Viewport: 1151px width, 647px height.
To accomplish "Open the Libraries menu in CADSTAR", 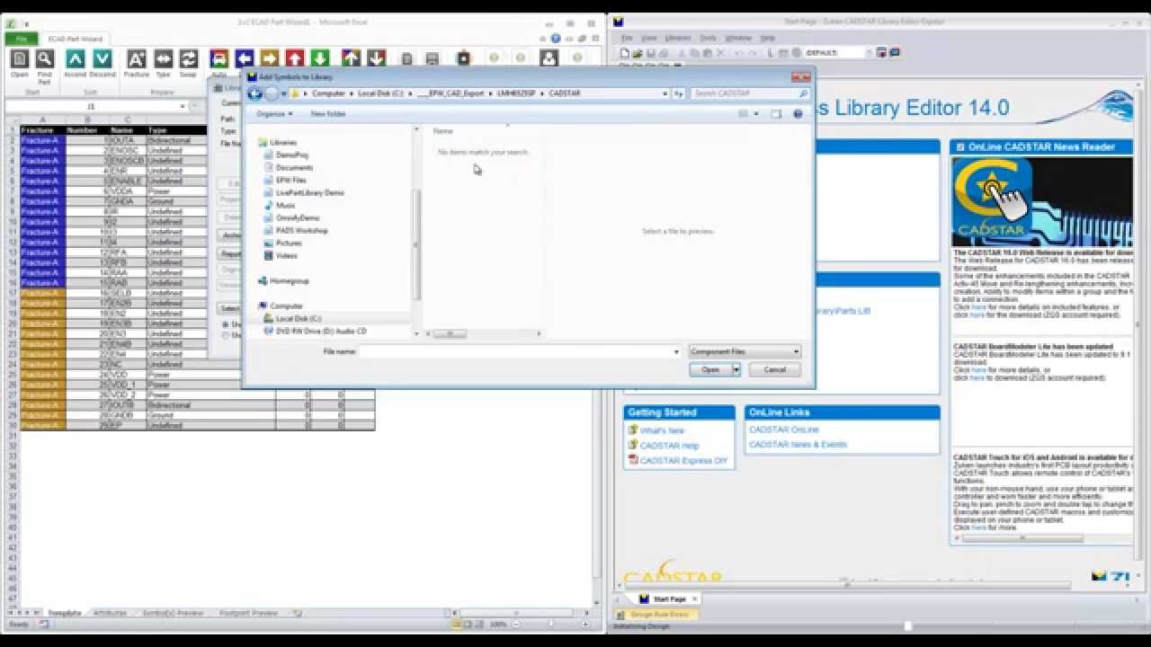I will [x=677, y=38].
